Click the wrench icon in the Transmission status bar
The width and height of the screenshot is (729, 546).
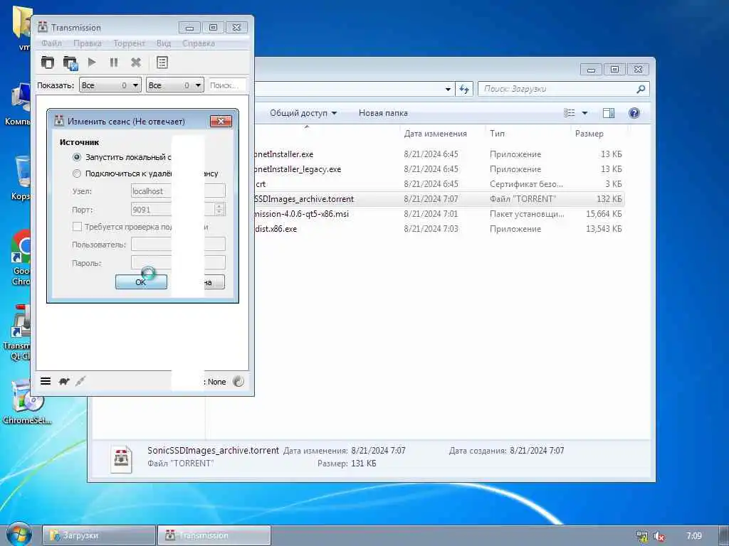point(80,381)
